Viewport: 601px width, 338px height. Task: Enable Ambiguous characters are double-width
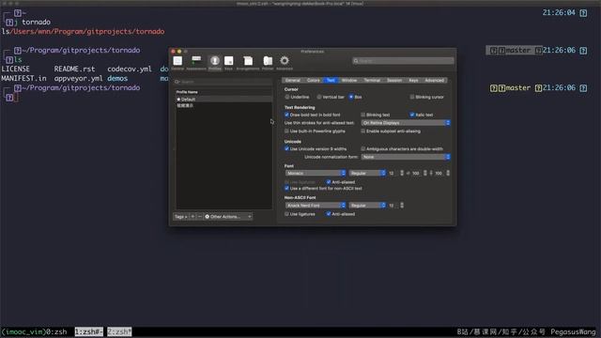(363, 148)
